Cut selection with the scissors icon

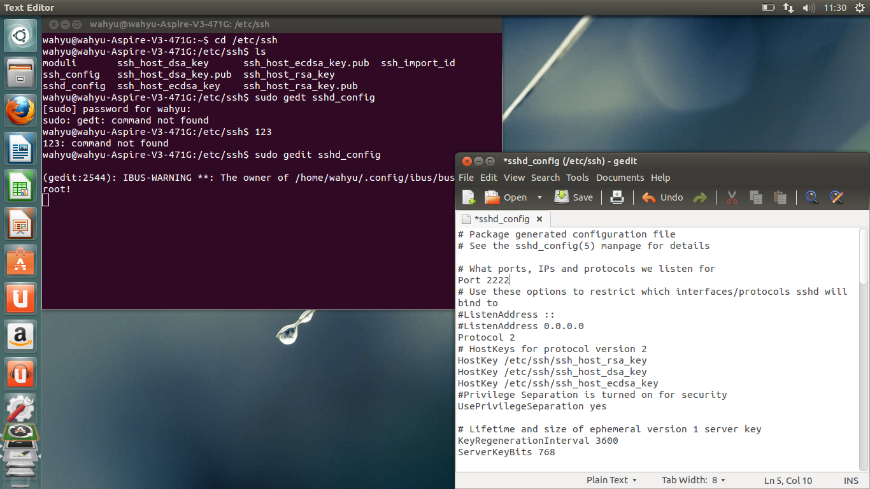pyautogui.click(x=732, y=197)
